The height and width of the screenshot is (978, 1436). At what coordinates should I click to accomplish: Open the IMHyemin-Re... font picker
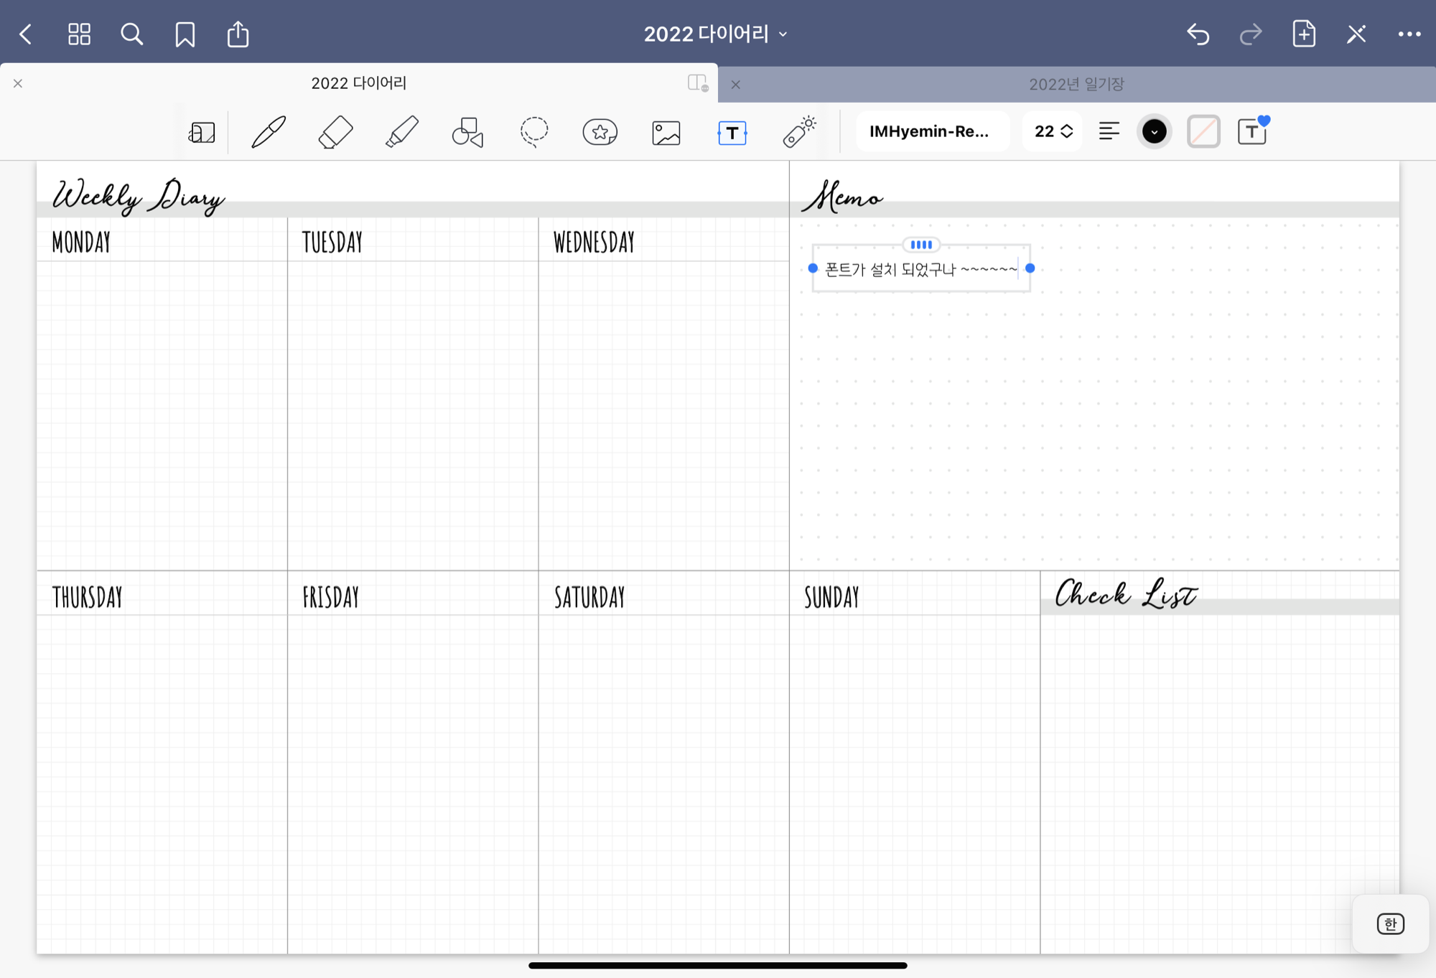(932, 131)
